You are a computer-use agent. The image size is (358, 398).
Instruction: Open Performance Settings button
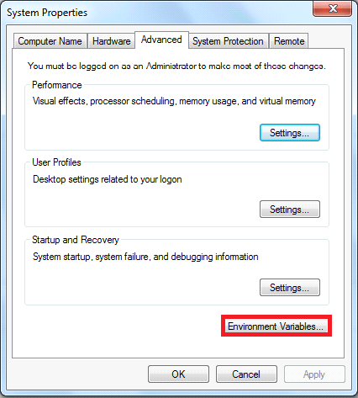(x=290, y=132)
